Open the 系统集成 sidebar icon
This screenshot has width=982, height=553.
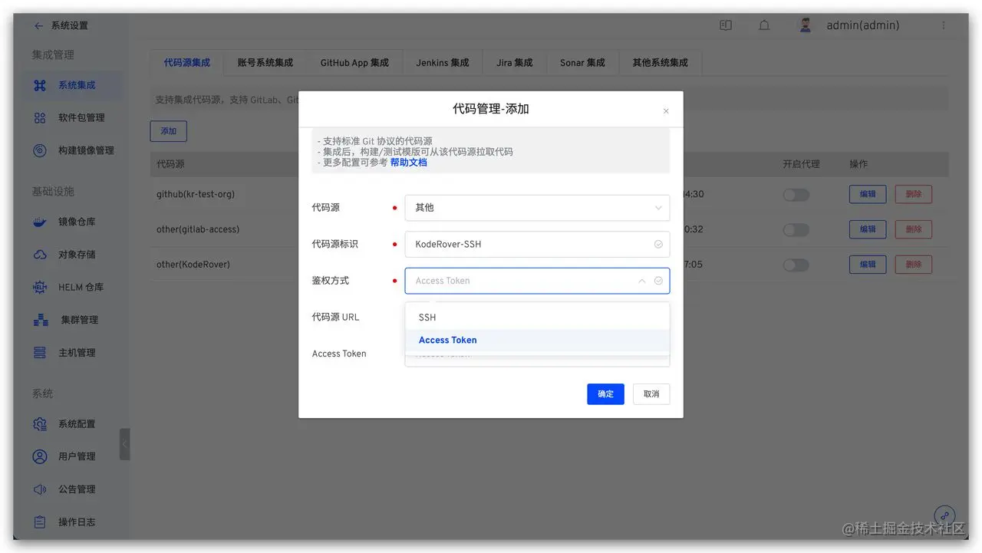pos(40,85)
